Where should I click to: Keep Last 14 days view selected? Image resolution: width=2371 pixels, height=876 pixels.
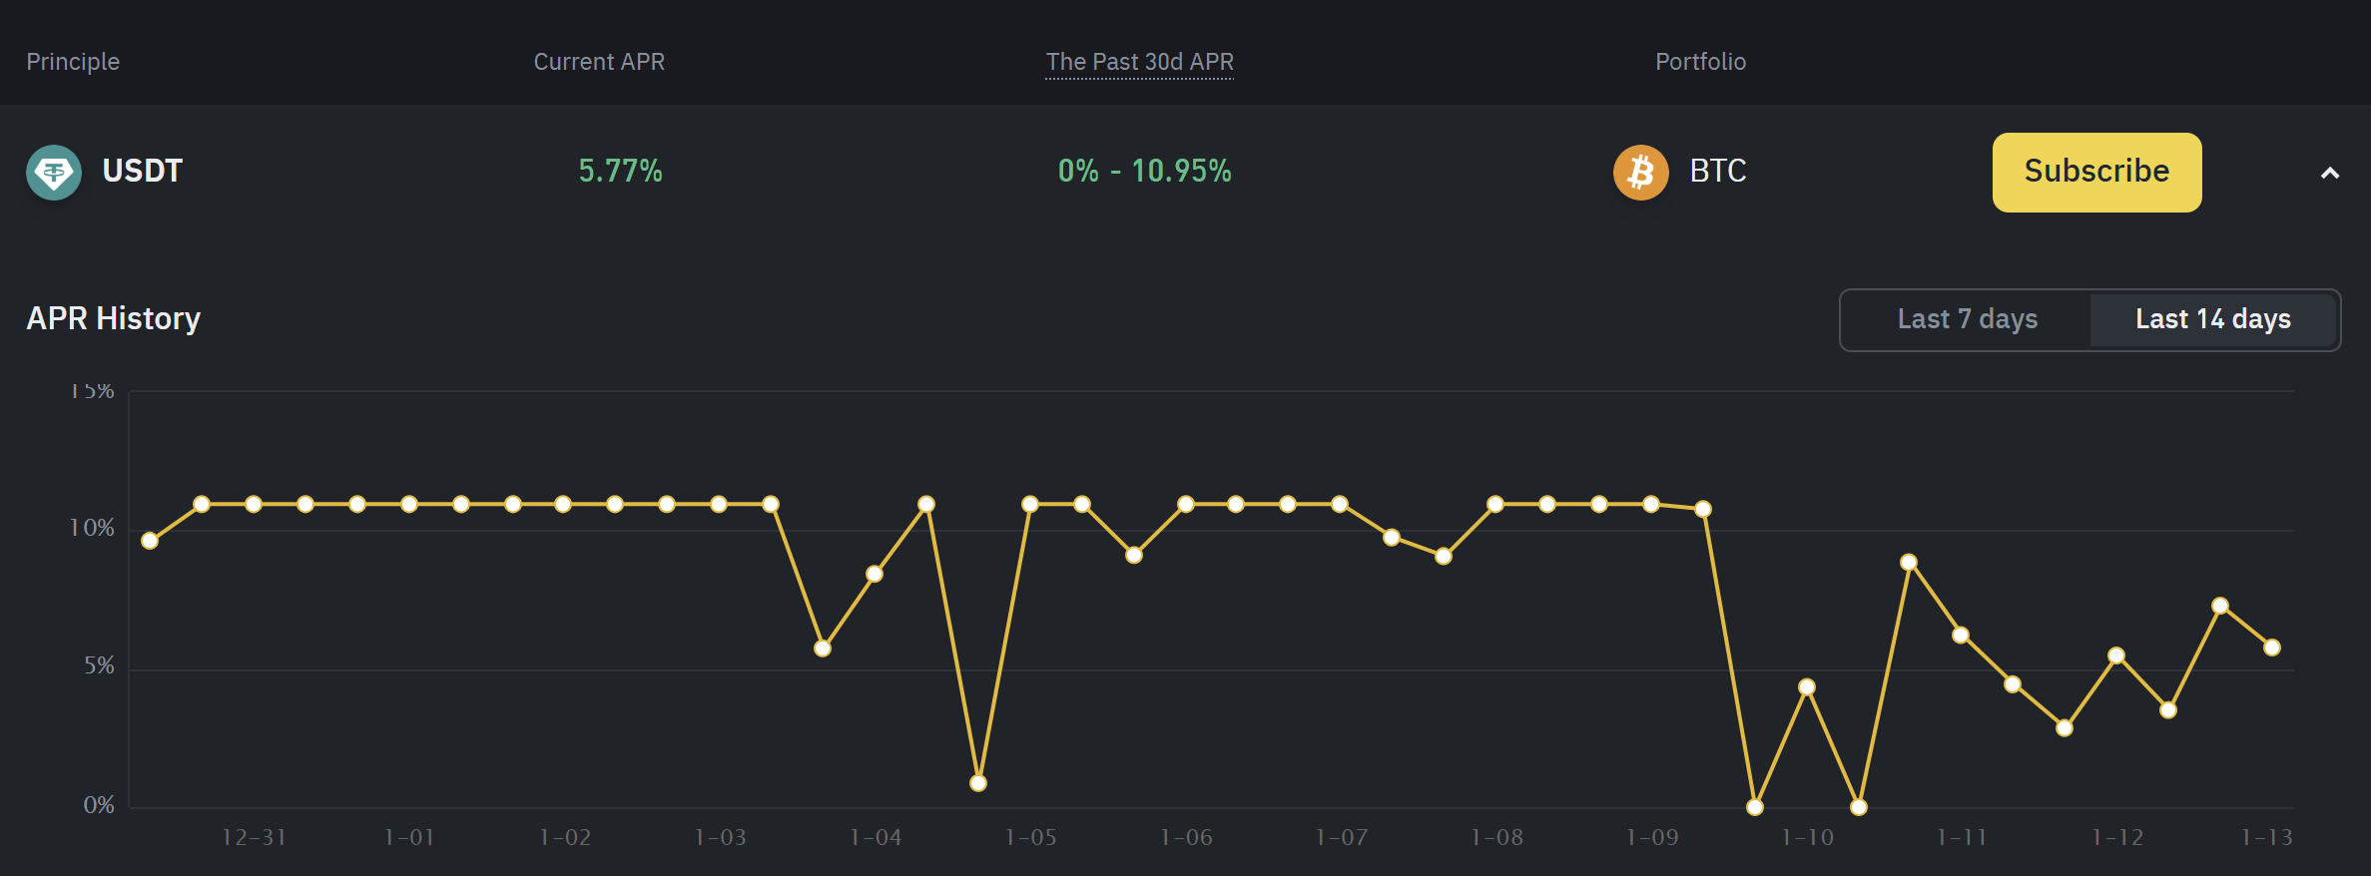pyautogui.click(x=2213, y=319)
